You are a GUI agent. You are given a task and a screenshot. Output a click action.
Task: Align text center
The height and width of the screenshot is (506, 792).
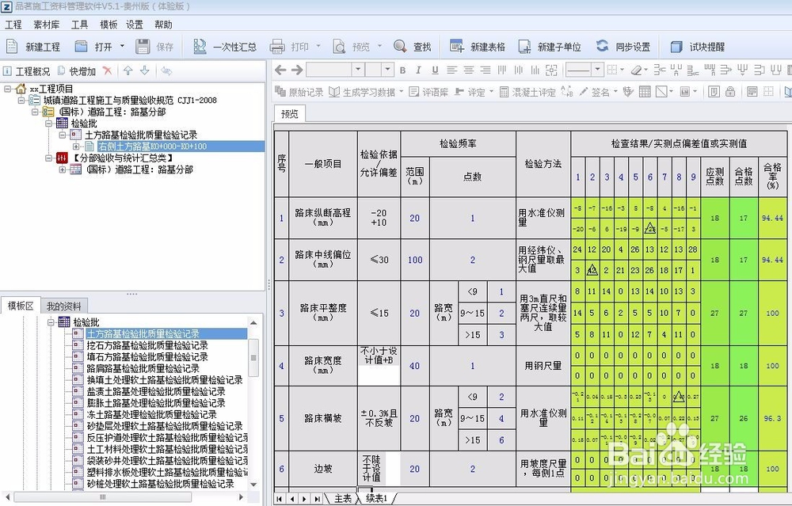pyautogui.click(x=468, y=70)
